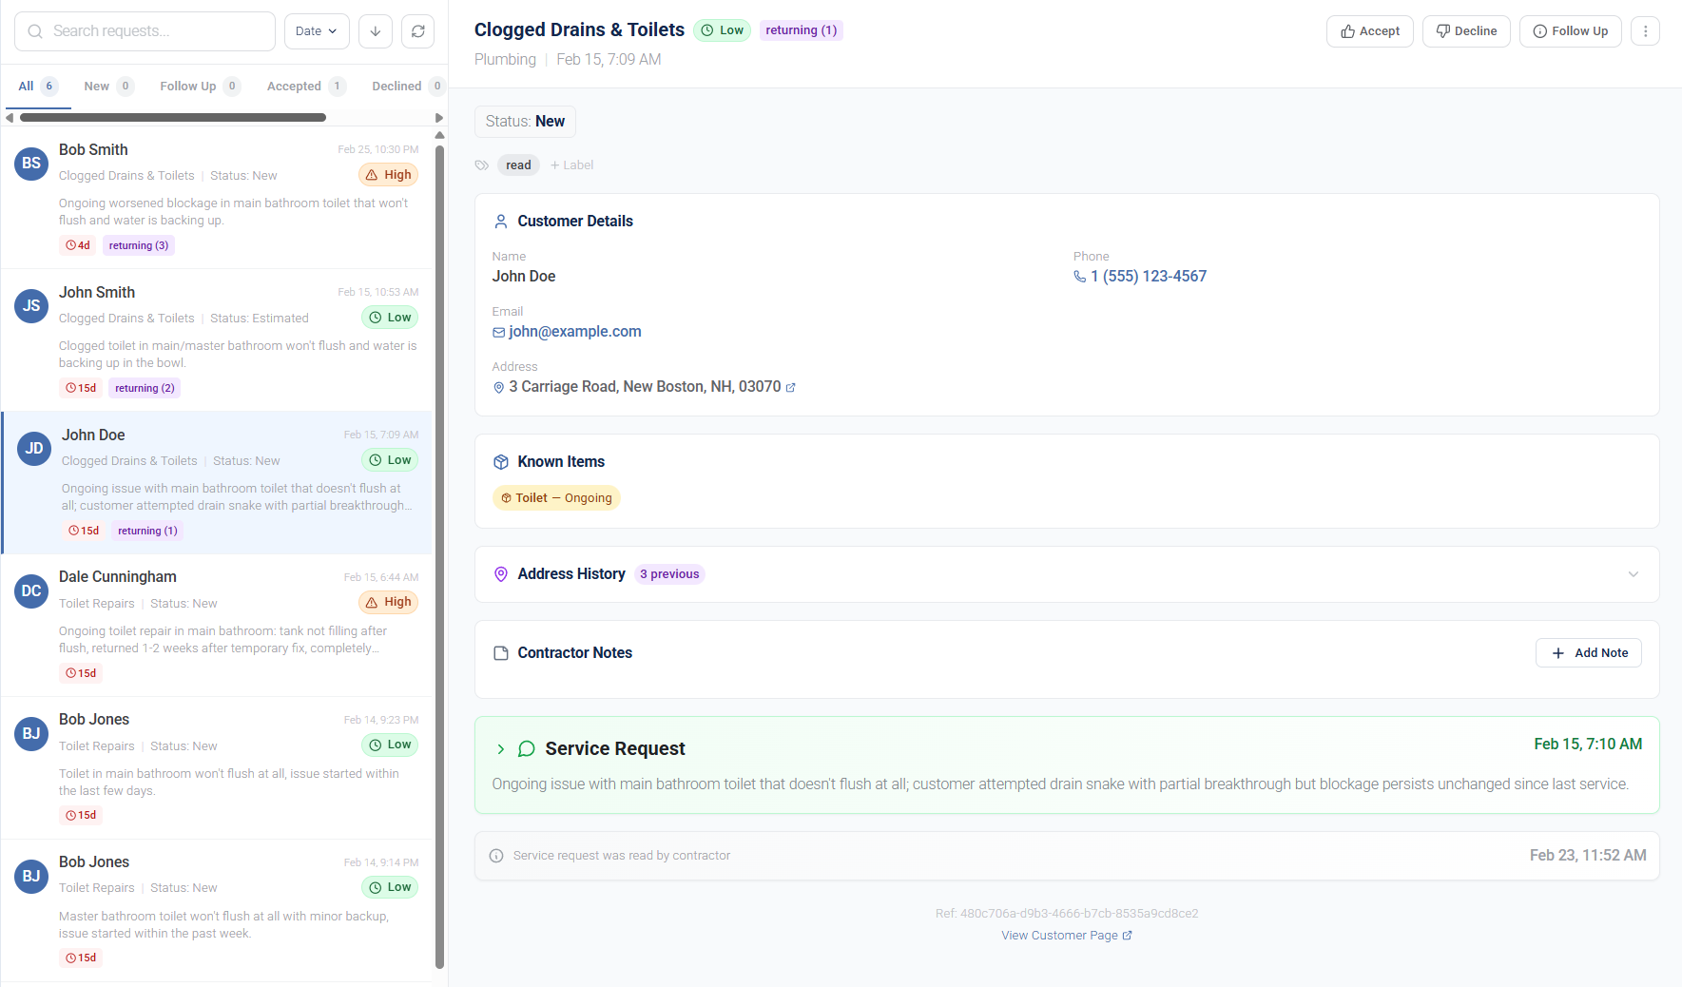
Task: Remove the read label chip
Action: pos(518,165)
